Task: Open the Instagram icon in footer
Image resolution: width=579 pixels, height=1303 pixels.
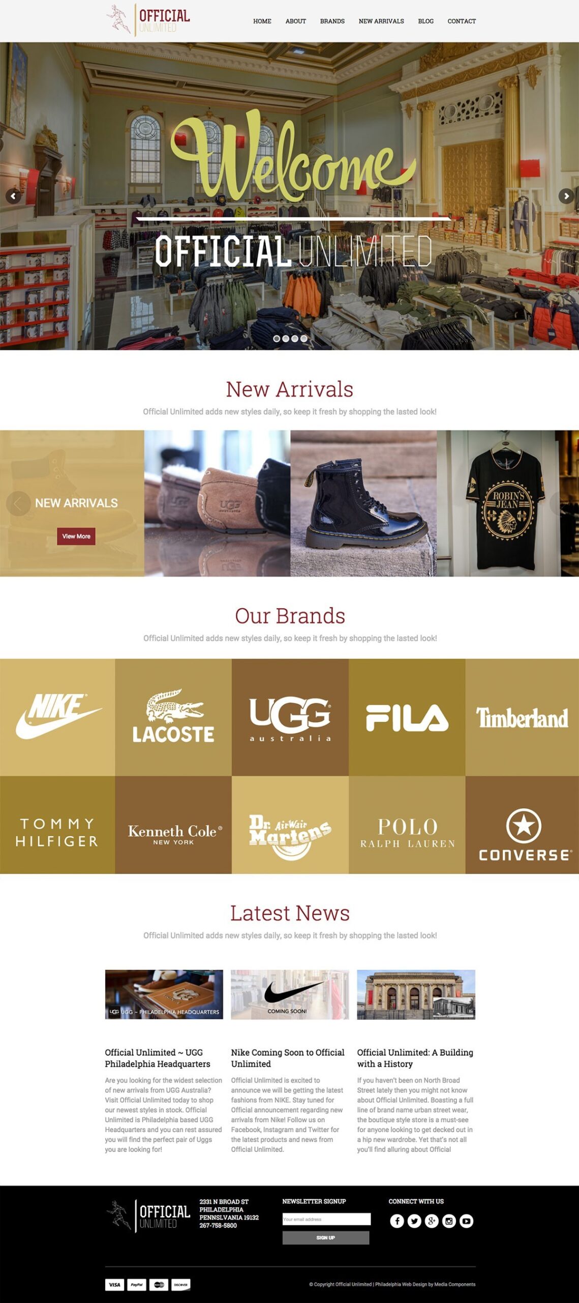Action: (x=449, y=1221)
